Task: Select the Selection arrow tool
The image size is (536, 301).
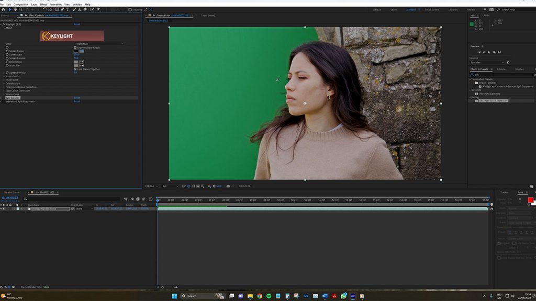Action: coord(10,9)
